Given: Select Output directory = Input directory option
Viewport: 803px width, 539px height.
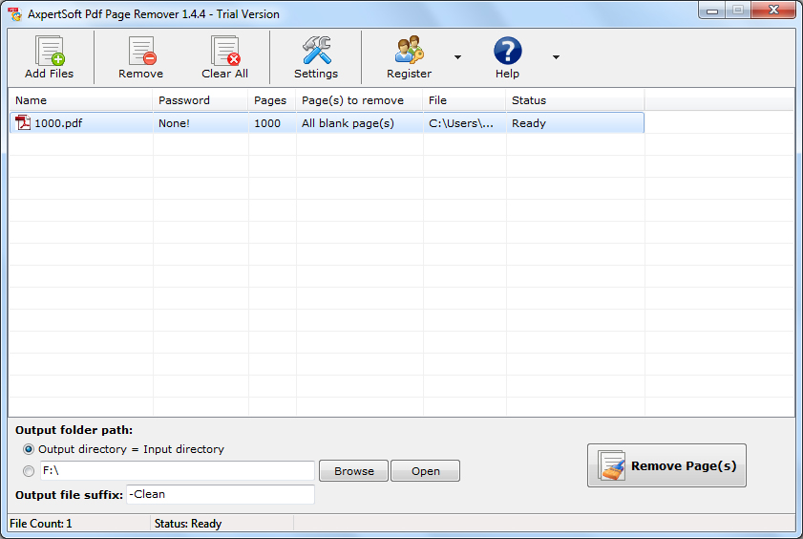Looking at the screenshot, I should click(29, 449).
